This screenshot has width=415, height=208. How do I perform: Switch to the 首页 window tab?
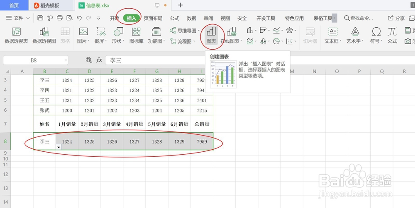point(14,5)
